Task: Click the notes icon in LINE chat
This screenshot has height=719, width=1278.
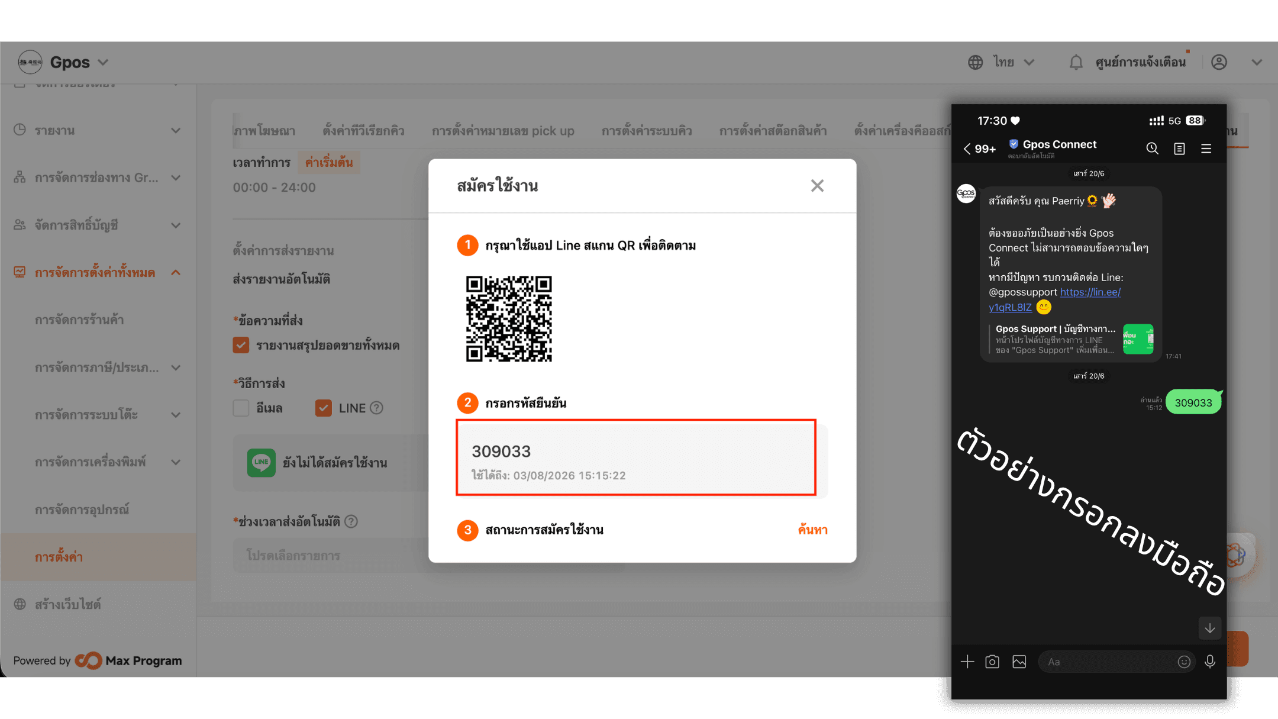Action: (1179, 149)
